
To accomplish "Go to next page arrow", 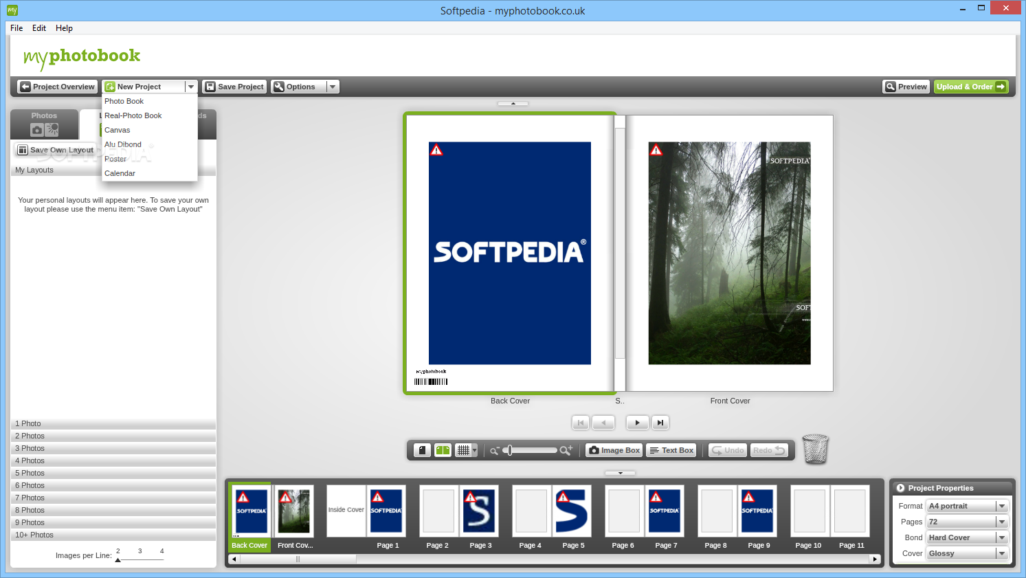I will tap(637, 423).
